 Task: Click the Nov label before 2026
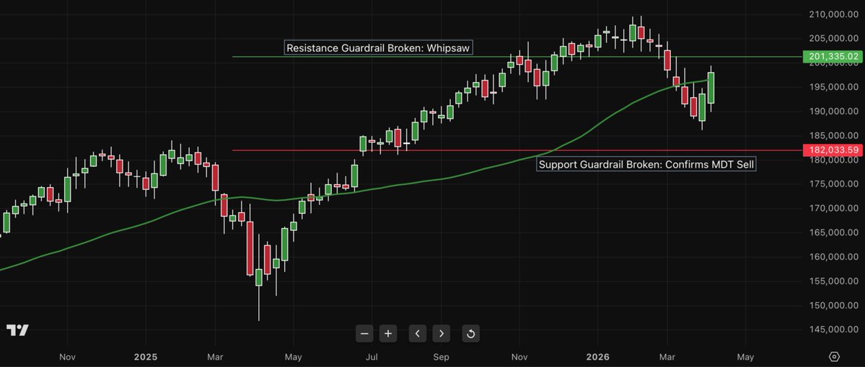[519, 356]
